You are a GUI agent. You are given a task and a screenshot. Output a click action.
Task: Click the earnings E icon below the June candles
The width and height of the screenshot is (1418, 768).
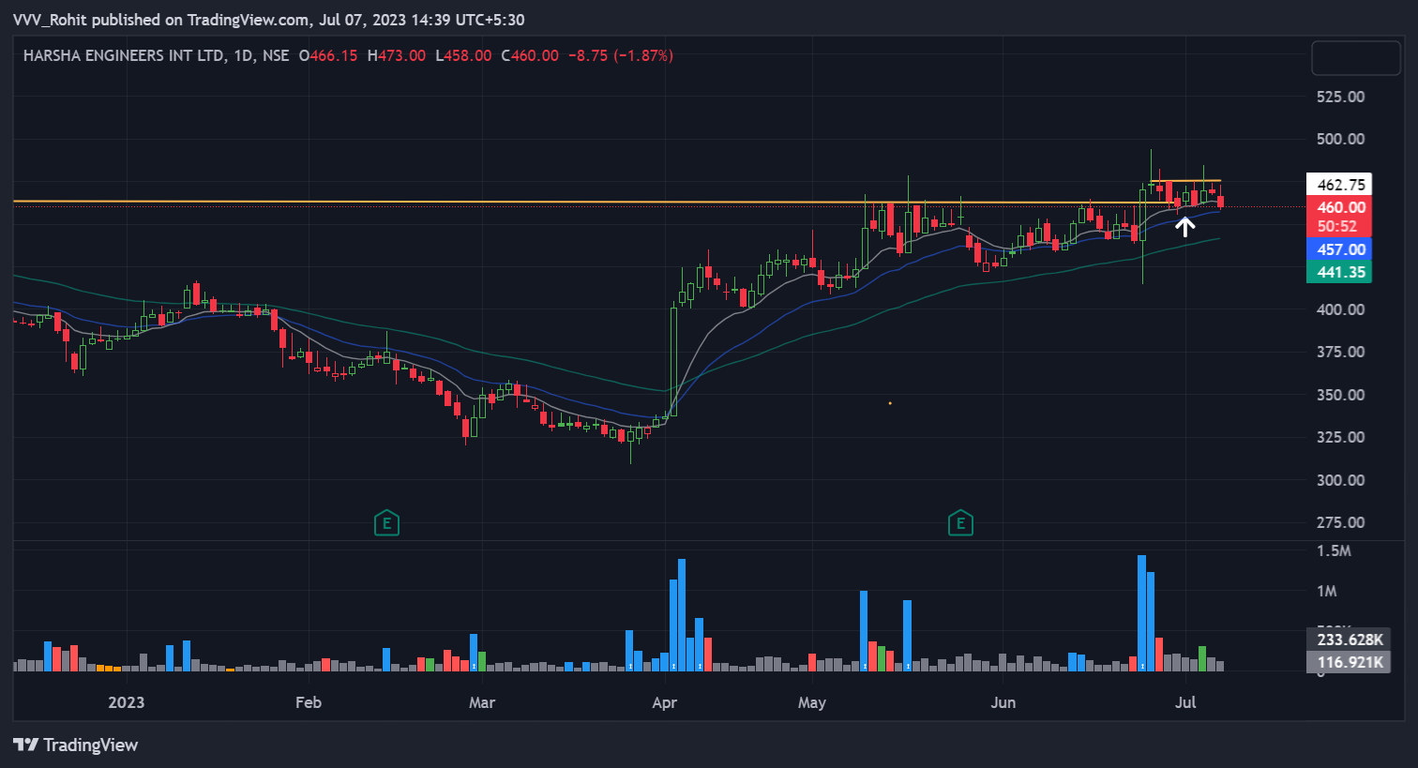[960, 523]
